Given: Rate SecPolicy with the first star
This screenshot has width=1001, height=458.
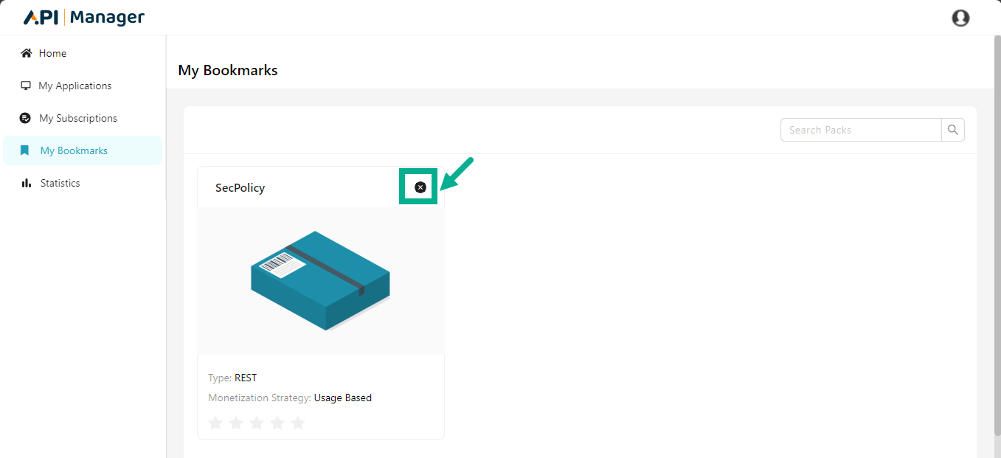Looking at the screenshot, I should 215,423.
